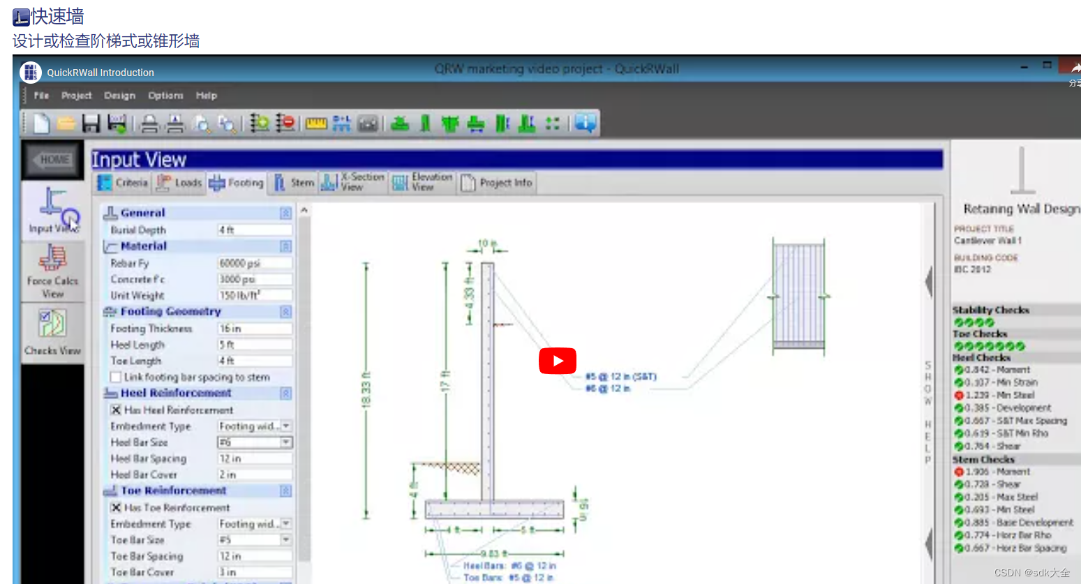1081x584 pixels.
Task: Click the green dots pattern toolbar icon
Action: (553, 123)
